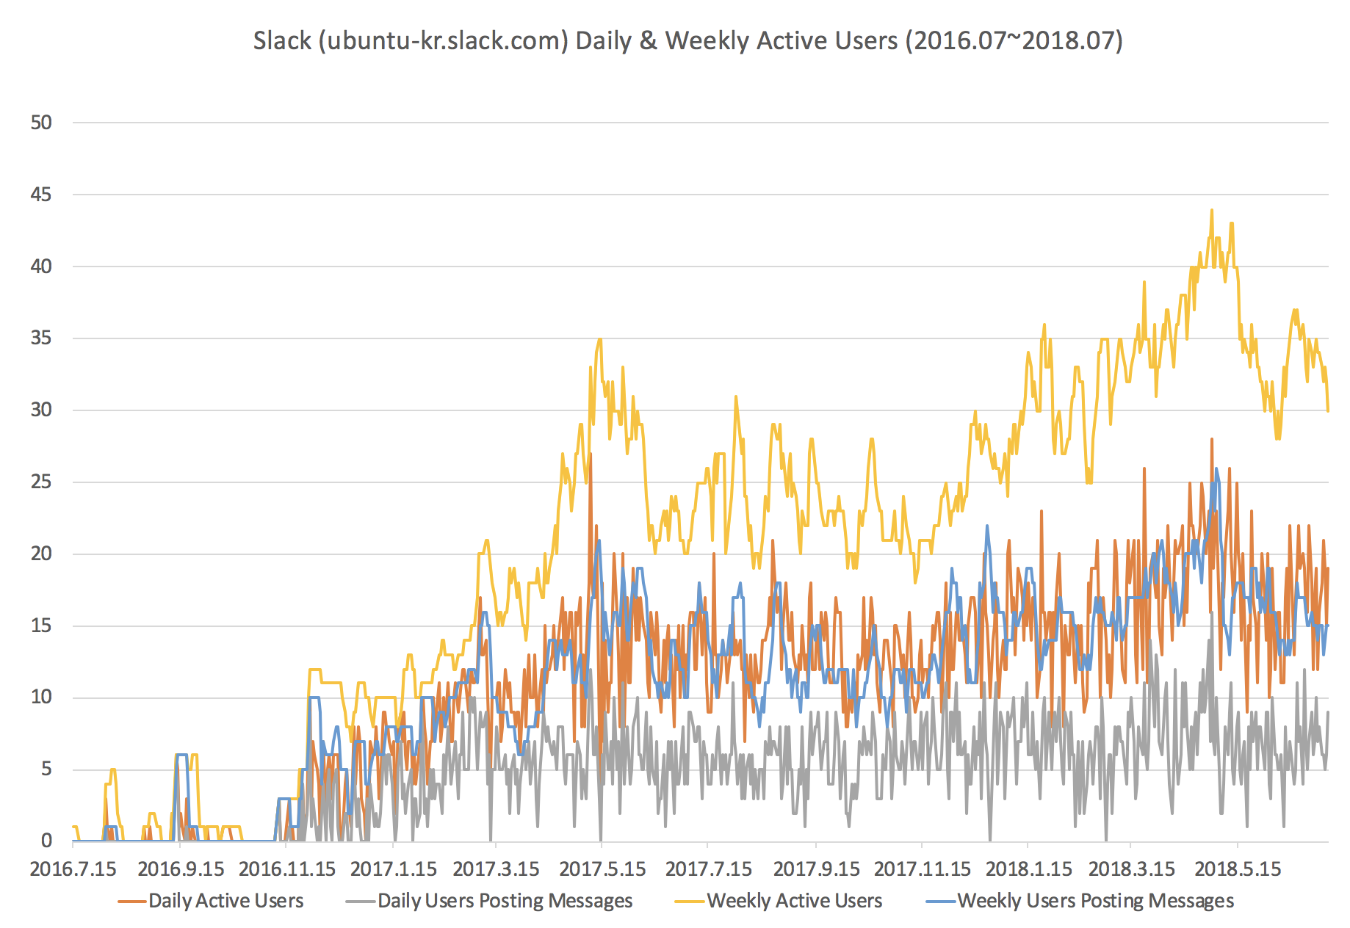Screen dimensions: 1350x928
Task: Select the gray Daily Users Posting Messages legend marker
Action: [x=361, y=901]
